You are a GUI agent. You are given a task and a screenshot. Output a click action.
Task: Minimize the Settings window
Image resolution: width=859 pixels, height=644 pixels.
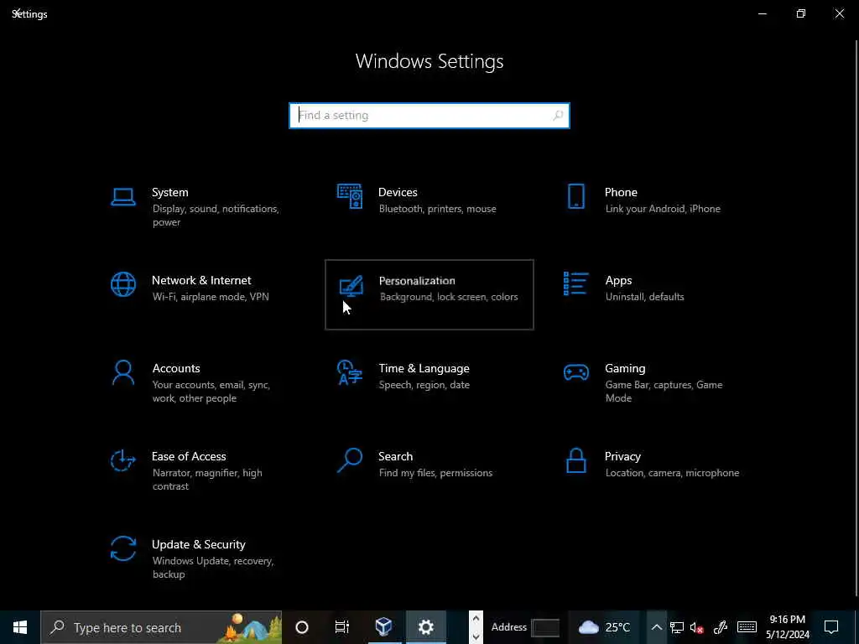point(762,13)
